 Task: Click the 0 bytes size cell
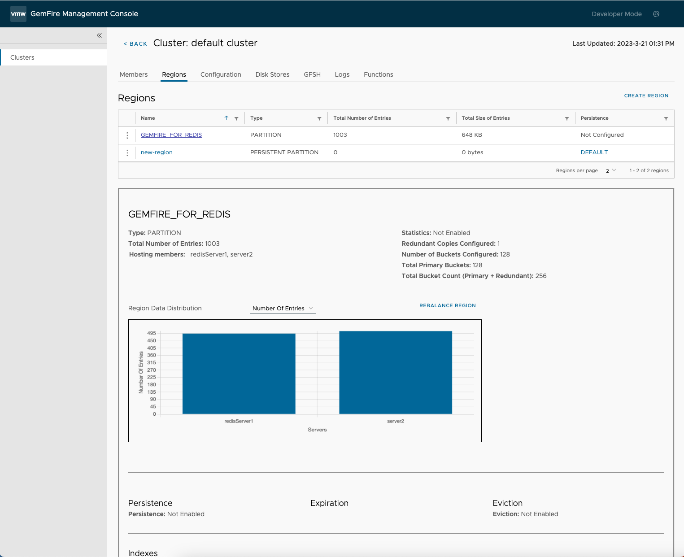(472, 152)
